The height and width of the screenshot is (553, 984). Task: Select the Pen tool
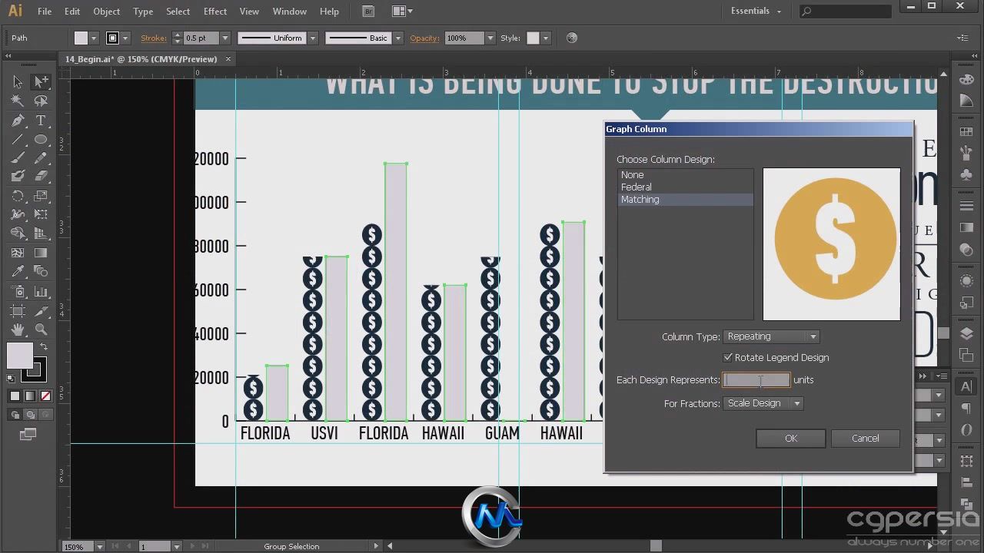[x=18, y=121]
